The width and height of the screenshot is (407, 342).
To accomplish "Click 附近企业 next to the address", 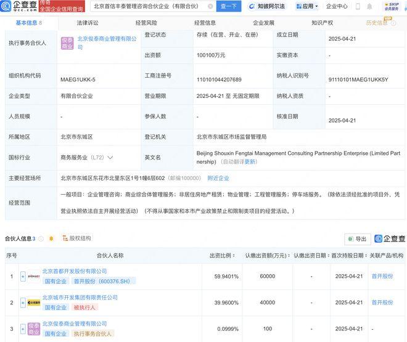I will (218, 178).
